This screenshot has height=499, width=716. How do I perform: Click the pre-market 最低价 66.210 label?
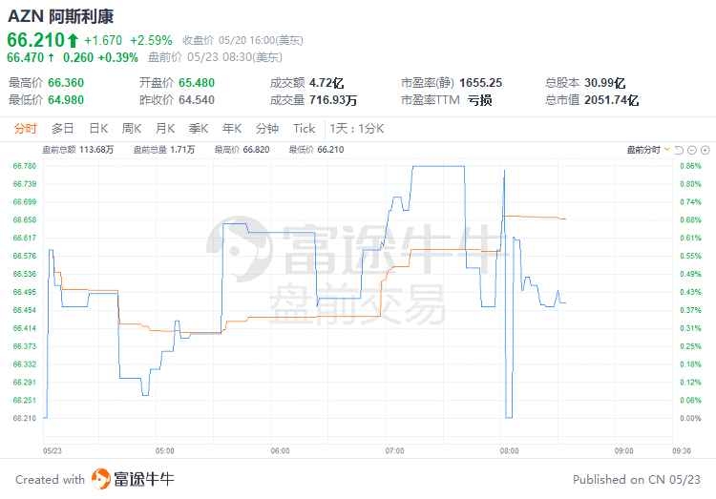coord(316,150)
